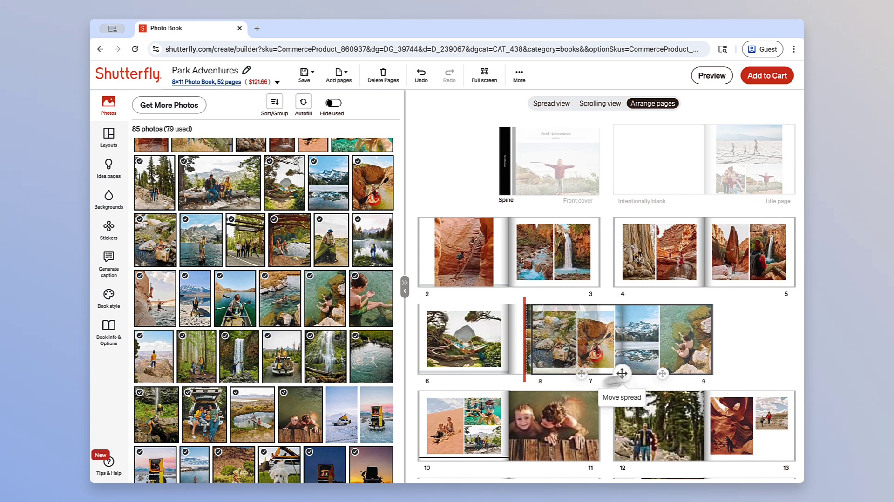Screen dimensions: 894x502
Task: Open Tips & Help
Action: [108, 466]
